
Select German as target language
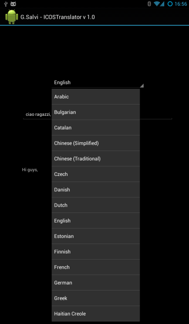(96, 283)
